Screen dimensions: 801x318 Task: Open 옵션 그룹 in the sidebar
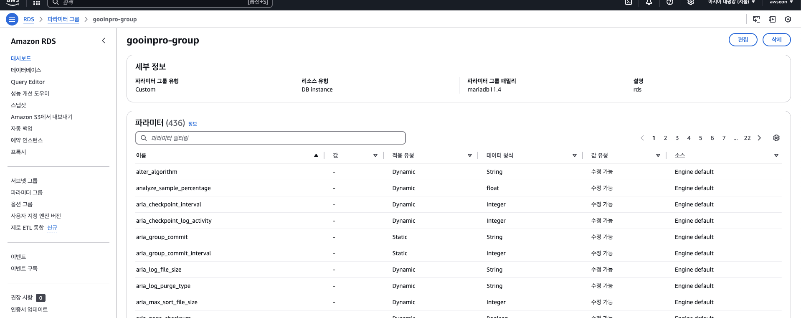click(x=22, y=204)
